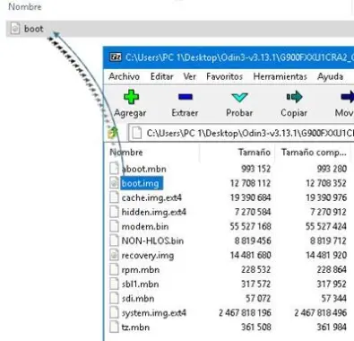Click the size value 317 572
Image resolution: width=354 pixels, height=341 pixels.
pos(256,284)
